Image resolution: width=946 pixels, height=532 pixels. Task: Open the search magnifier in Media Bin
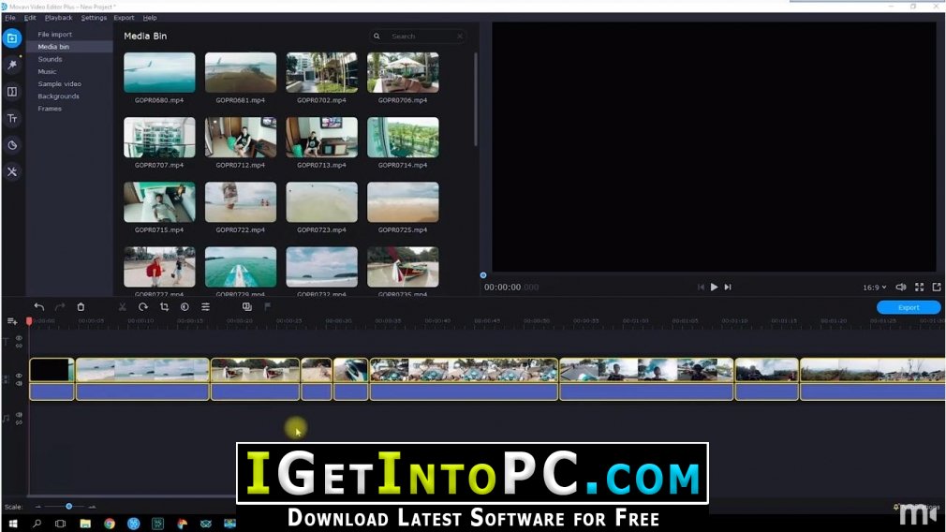point(377,37)
